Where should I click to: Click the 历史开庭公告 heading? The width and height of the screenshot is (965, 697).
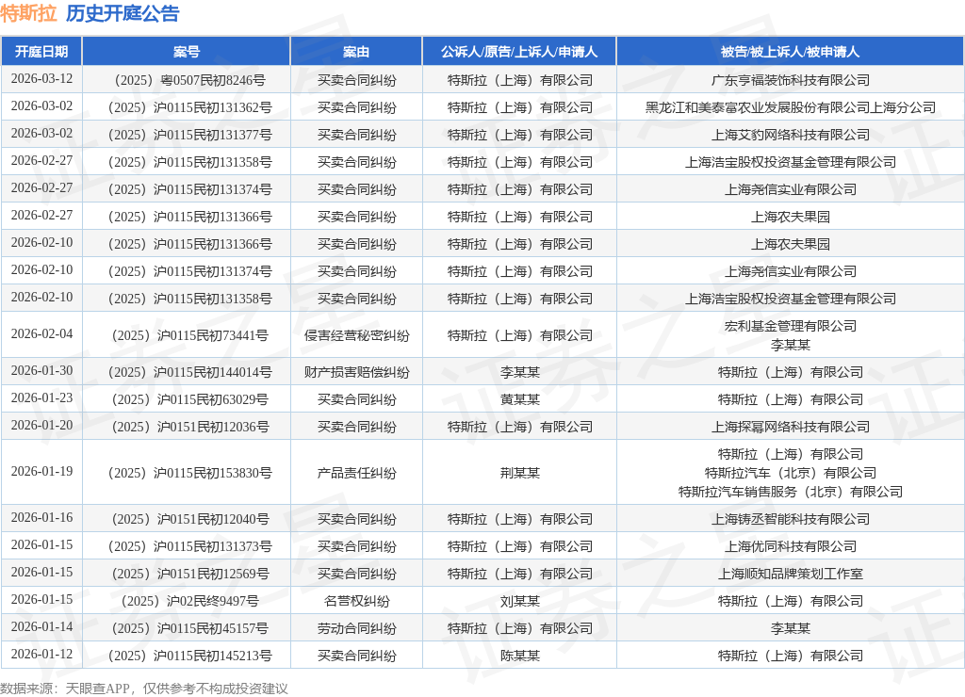pyautogui.click(x=123, y=13)
